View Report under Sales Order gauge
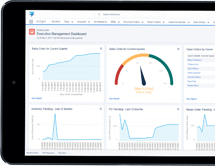215x166 pixels. click(x=114, y=99)
